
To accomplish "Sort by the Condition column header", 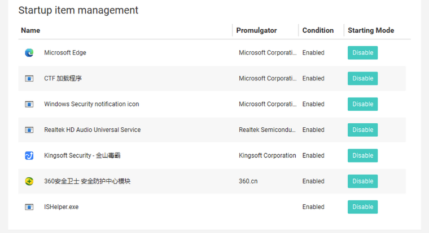I will tap(318, 30).
